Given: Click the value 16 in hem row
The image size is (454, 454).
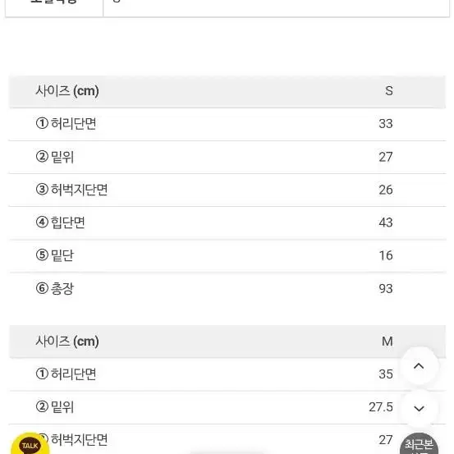Looking at the screenshot, I should (x=386, y=255).
